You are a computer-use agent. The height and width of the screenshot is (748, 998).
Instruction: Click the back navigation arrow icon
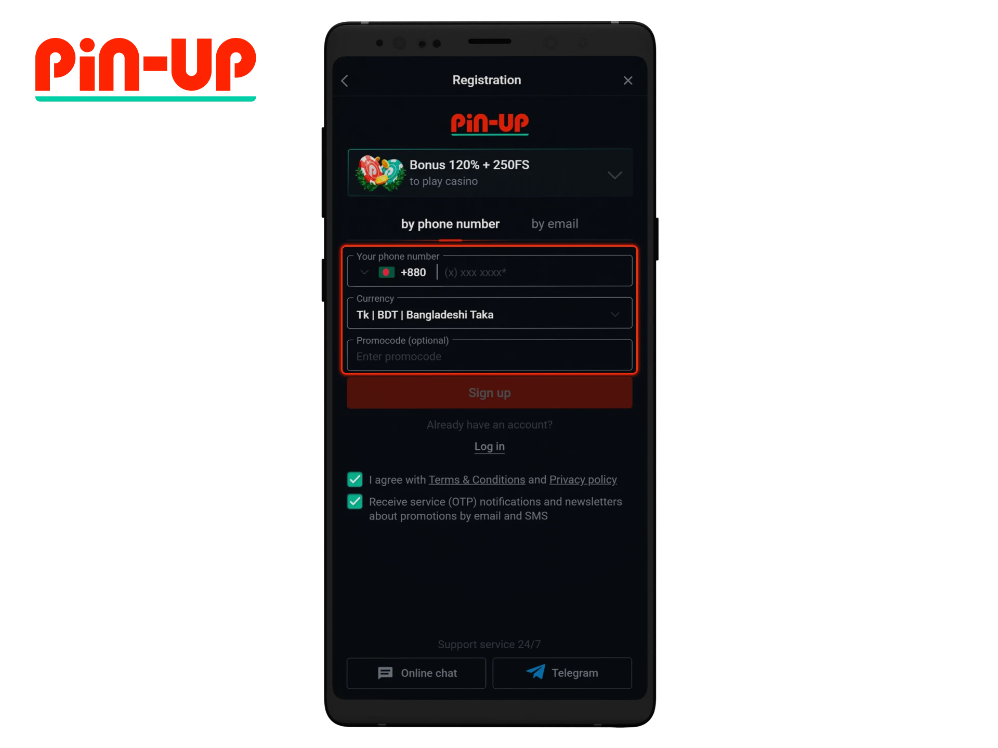pyautogui.click(x=345, y=80)
